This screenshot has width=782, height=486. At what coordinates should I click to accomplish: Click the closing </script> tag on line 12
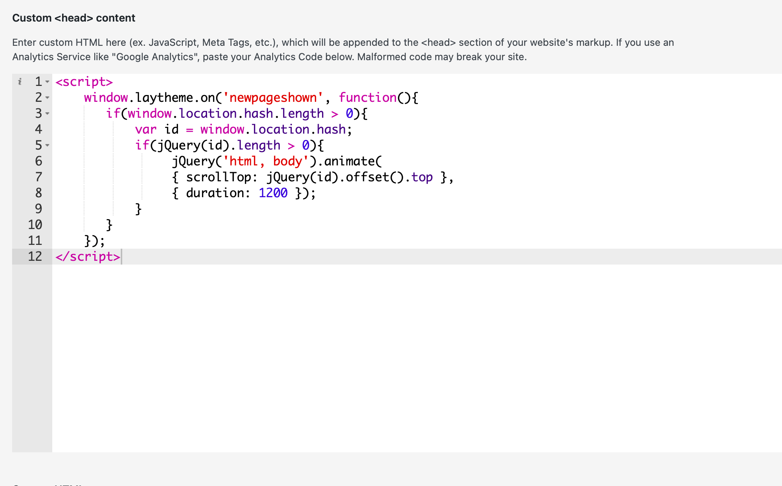tap(88, 257)
